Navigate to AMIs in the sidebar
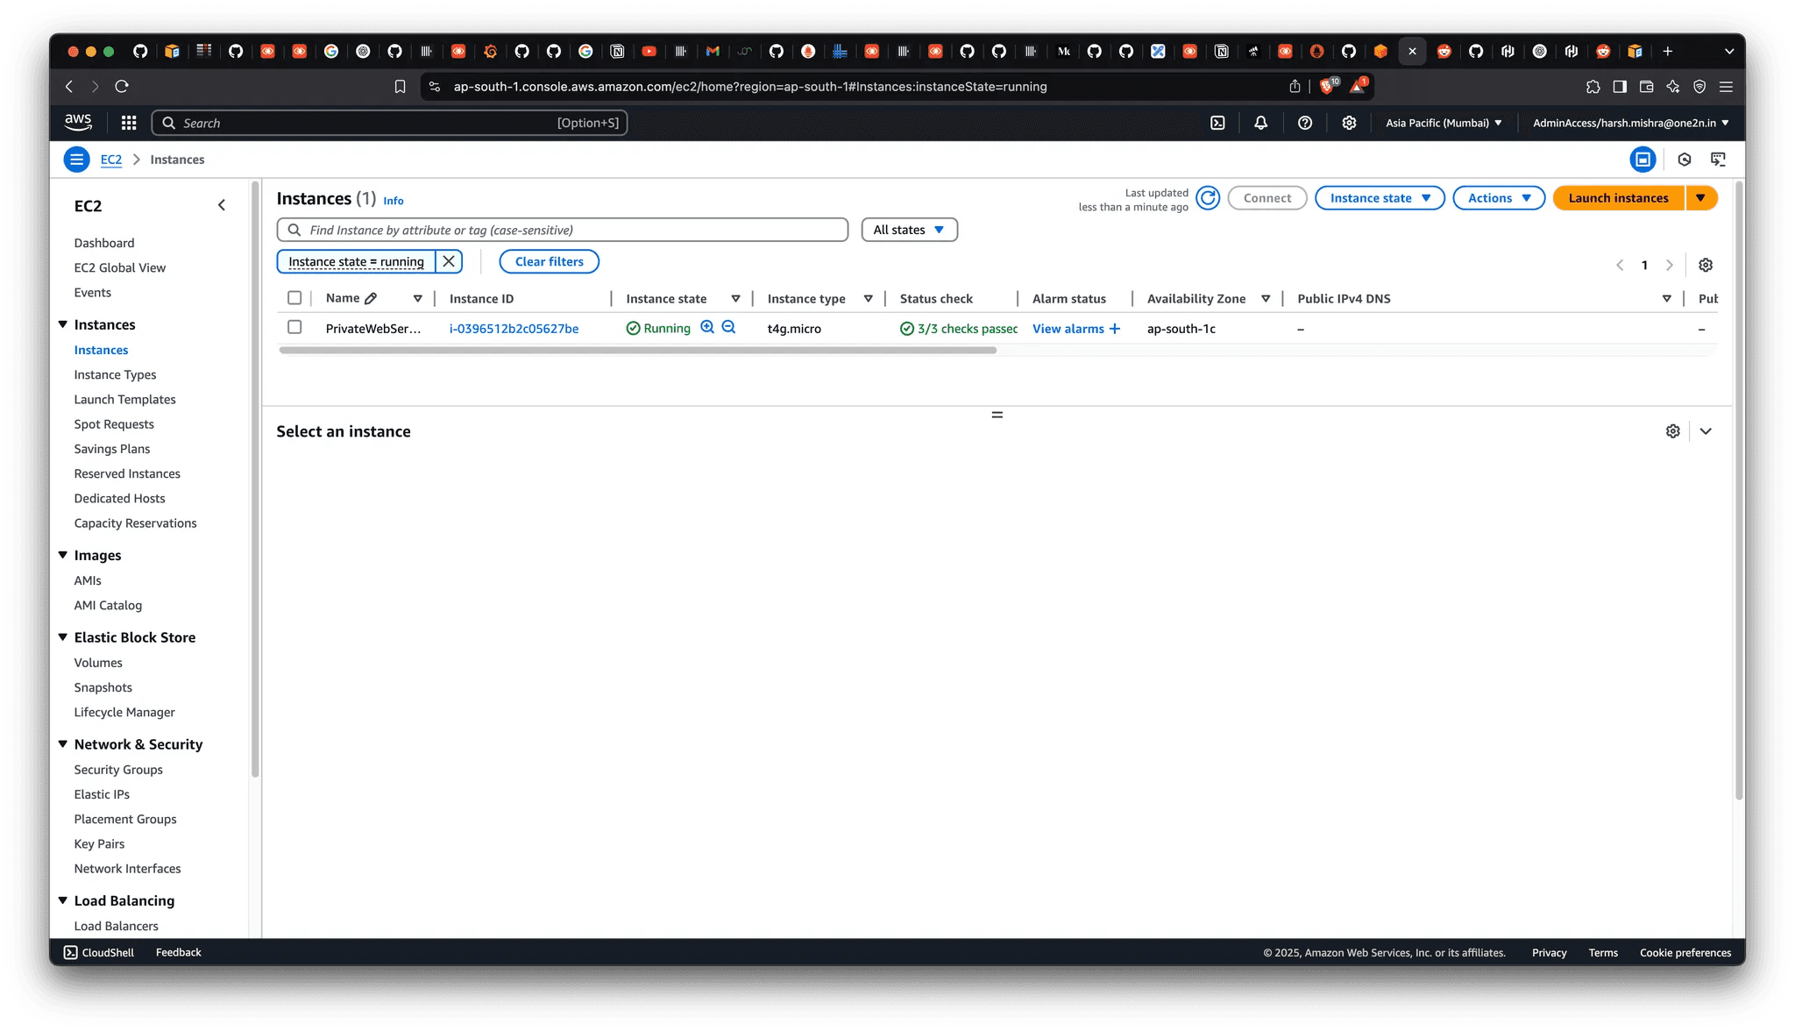Image resolution: width=1795 pixels, height=1031 pixels. (x=88, y=580)
